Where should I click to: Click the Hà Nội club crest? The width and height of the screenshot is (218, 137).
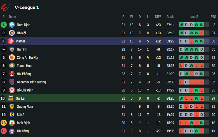(12, 33)
